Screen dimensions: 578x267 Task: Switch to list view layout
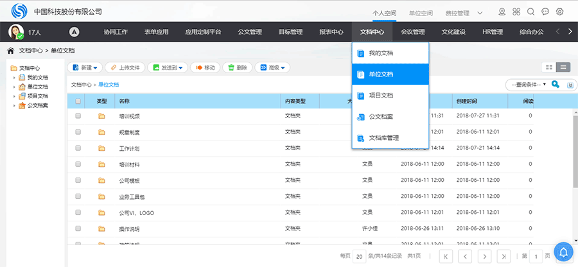tap(563, 67)
